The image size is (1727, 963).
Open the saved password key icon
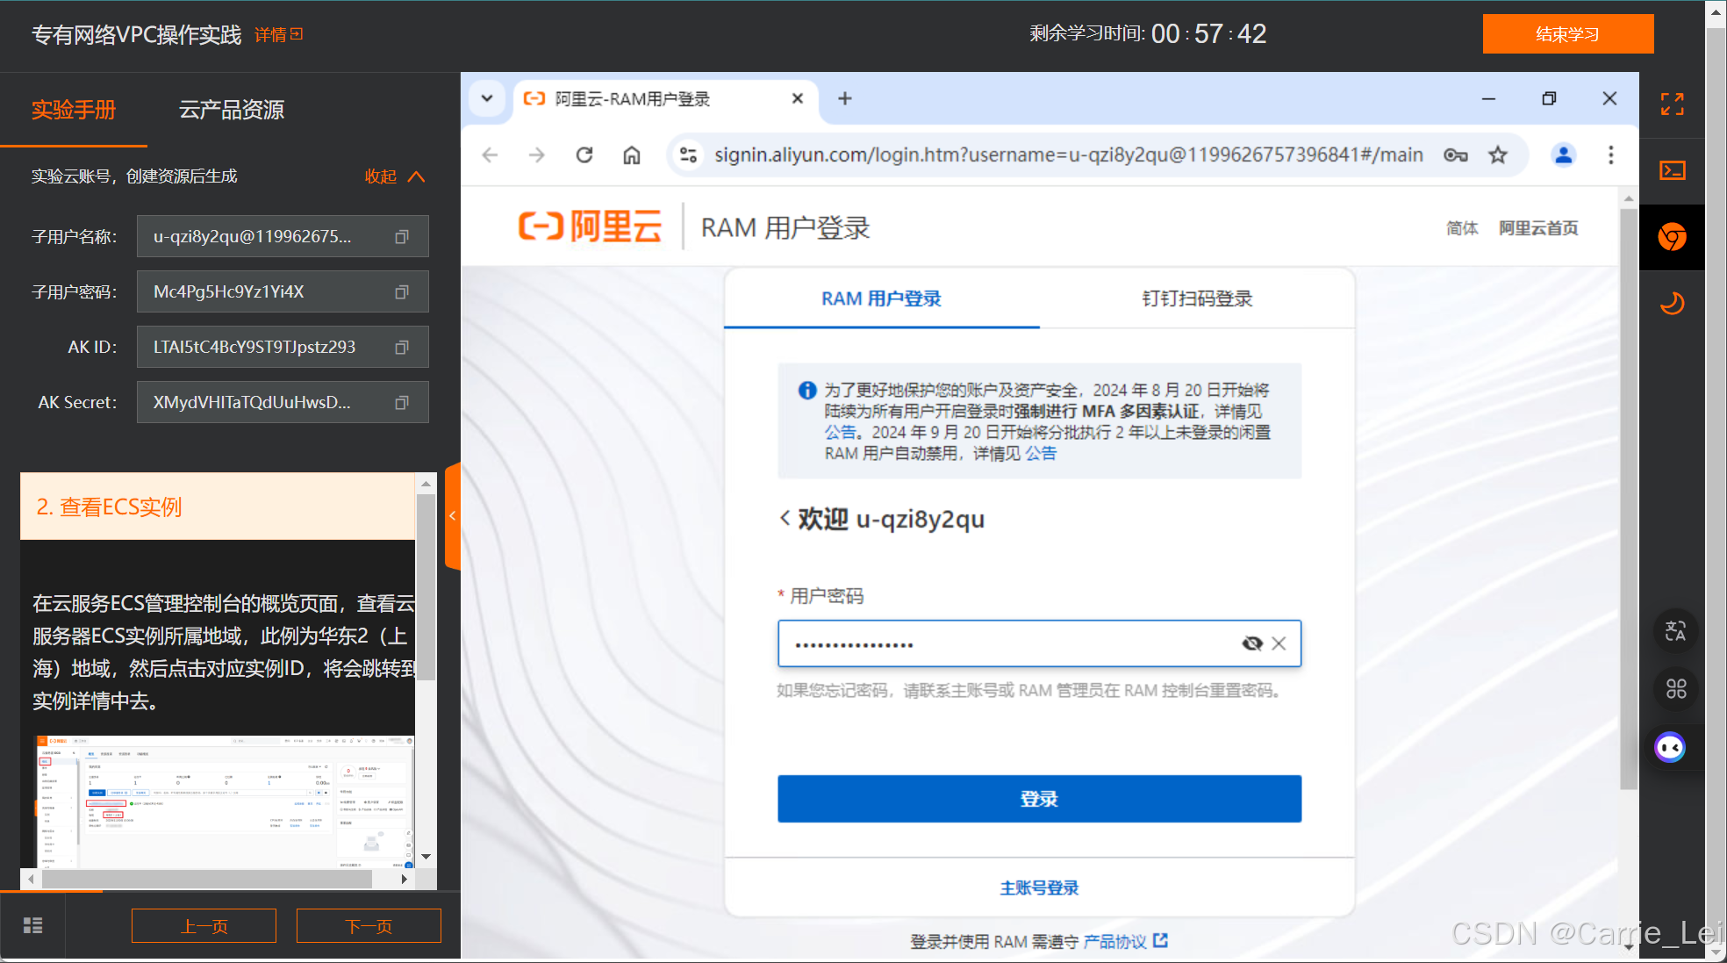point(1456,155)
